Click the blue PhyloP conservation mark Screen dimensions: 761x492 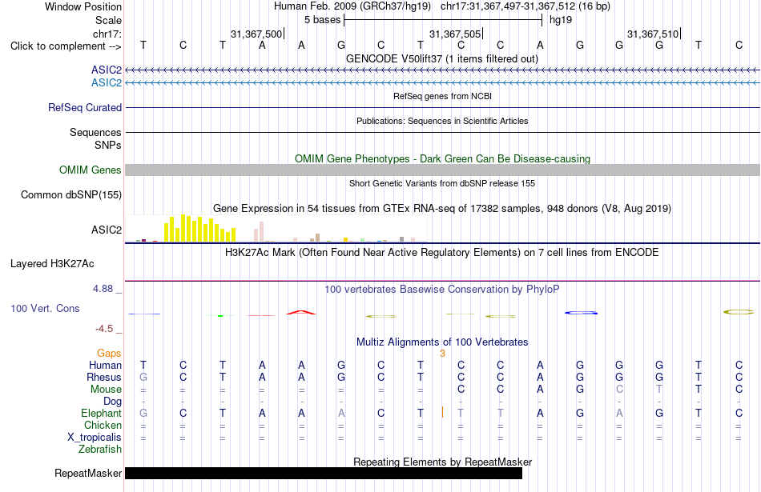581,313
